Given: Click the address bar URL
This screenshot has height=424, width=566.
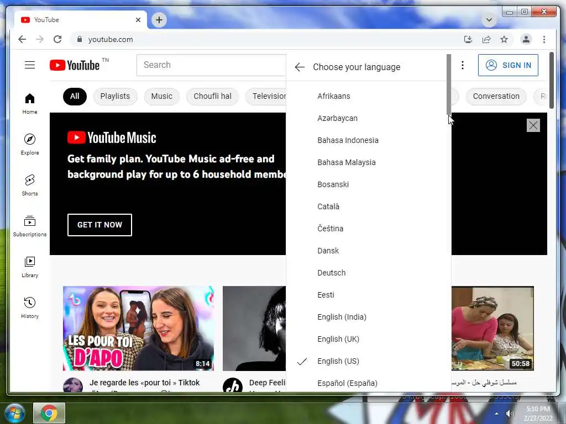Looking at the screenshot, I should tap(111, 39).
